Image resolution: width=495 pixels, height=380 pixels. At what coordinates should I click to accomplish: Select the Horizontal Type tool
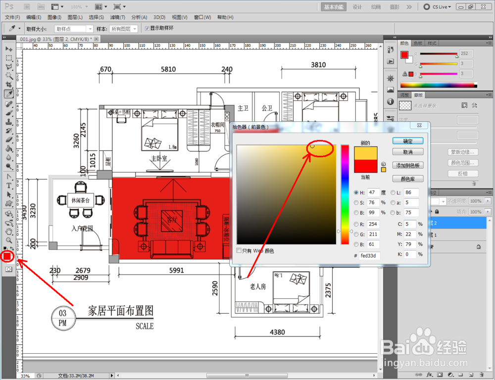9,186
